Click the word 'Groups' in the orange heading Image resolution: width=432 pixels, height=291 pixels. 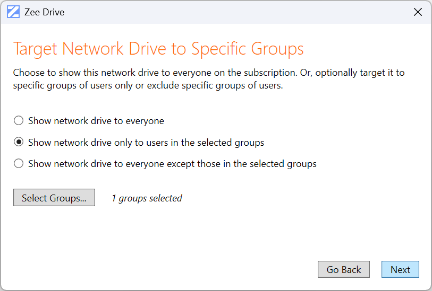(277, 49)
